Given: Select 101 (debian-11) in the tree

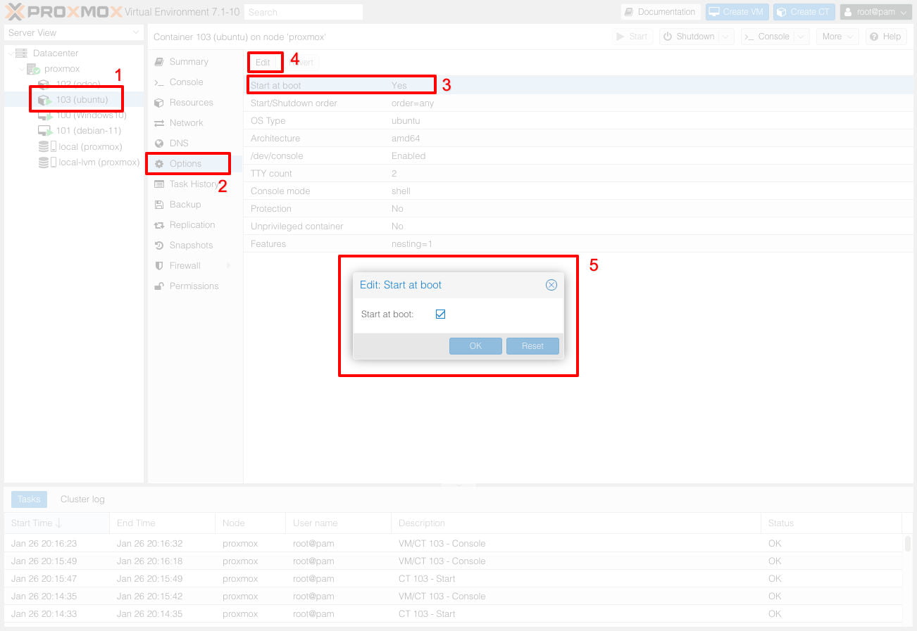Looking at the screenshot, I should pos(88,131).
